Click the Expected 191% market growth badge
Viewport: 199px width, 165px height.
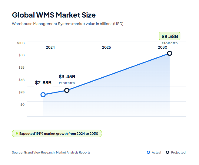(x=57, y=133)
